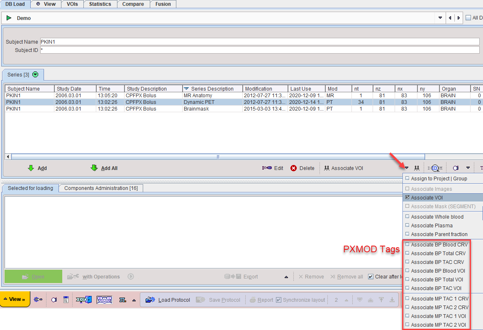
Task: Click the green Open button
Action: point(33,277)
